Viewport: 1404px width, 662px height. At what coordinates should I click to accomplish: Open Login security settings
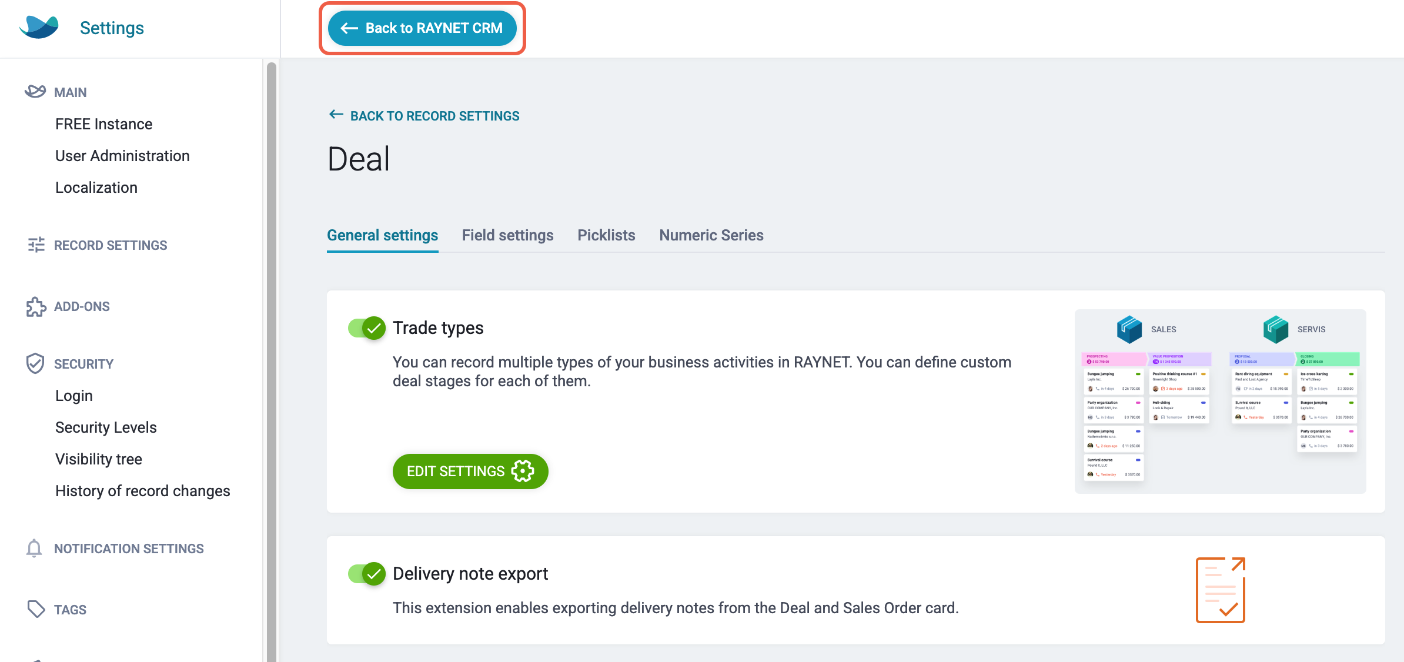click(x=74, y=396)
